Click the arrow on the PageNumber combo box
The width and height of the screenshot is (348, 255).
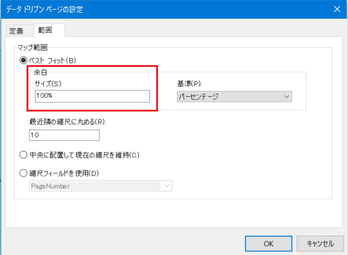click(167, 186)
